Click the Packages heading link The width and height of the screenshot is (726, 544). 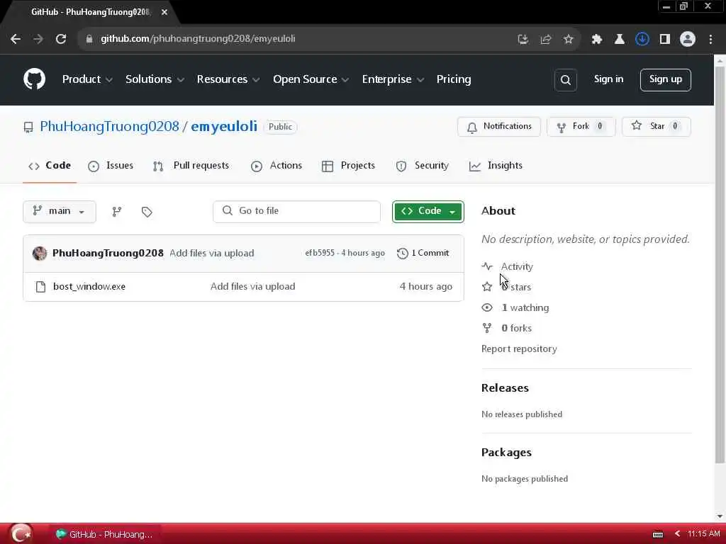pyautogui.click(x=506, y=453)
